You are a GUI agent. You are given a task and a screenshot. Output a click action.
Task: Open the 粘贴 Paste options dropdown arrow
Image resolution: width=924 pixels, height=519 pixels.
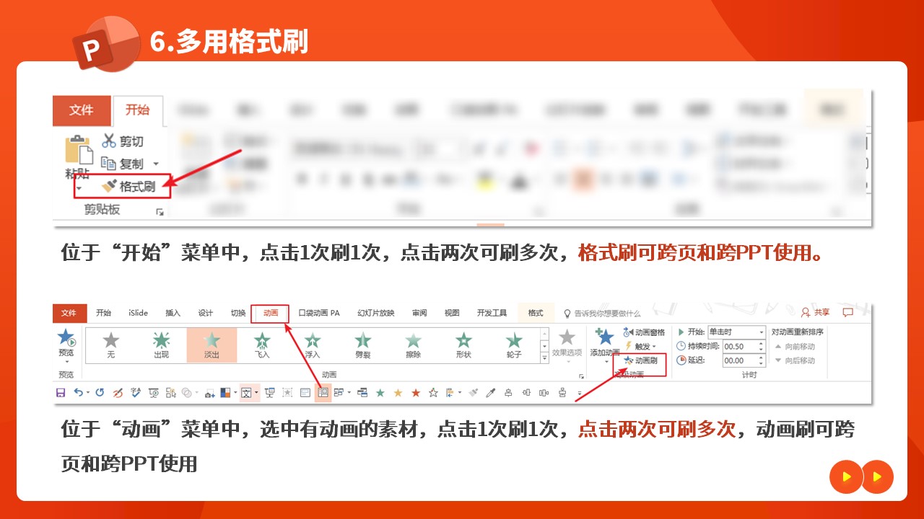click(x=79, y=189)
